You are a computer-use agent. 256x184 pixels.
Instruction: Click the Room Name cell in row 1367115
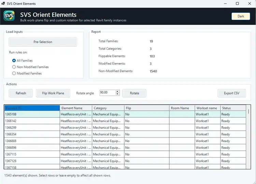182,154
